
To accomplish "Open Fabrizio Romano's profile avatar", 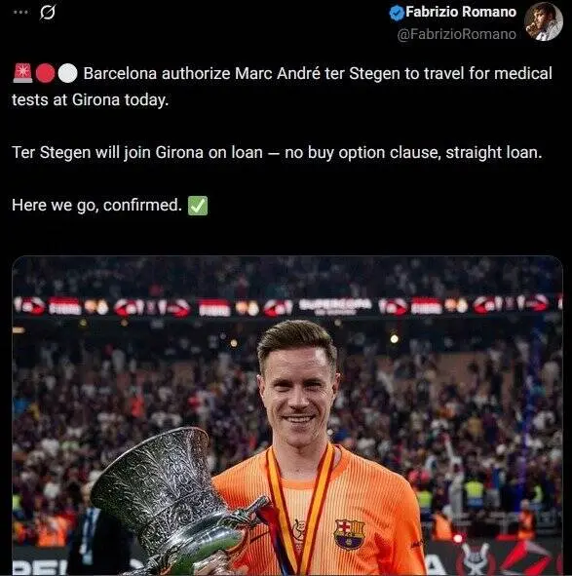I will pos(544,21).
